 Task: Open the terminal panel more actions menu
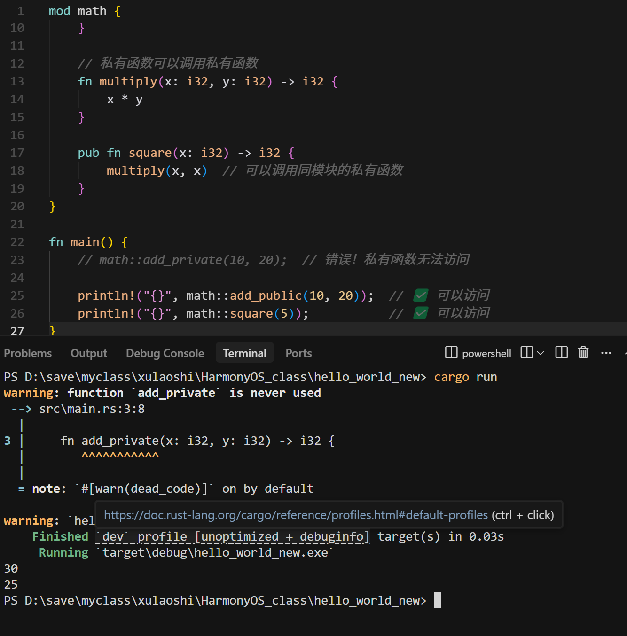606,353
